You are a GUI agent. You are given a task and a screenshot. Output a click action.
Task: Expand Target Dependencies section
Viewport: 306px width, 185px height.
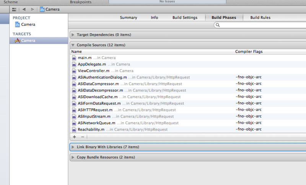(73, 35)
